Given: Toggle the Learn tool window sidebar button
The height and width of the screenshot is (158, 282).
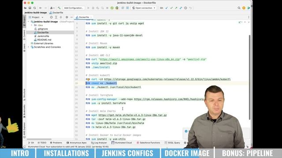Looking at the screenshot, I should click(x=25, y=48).
